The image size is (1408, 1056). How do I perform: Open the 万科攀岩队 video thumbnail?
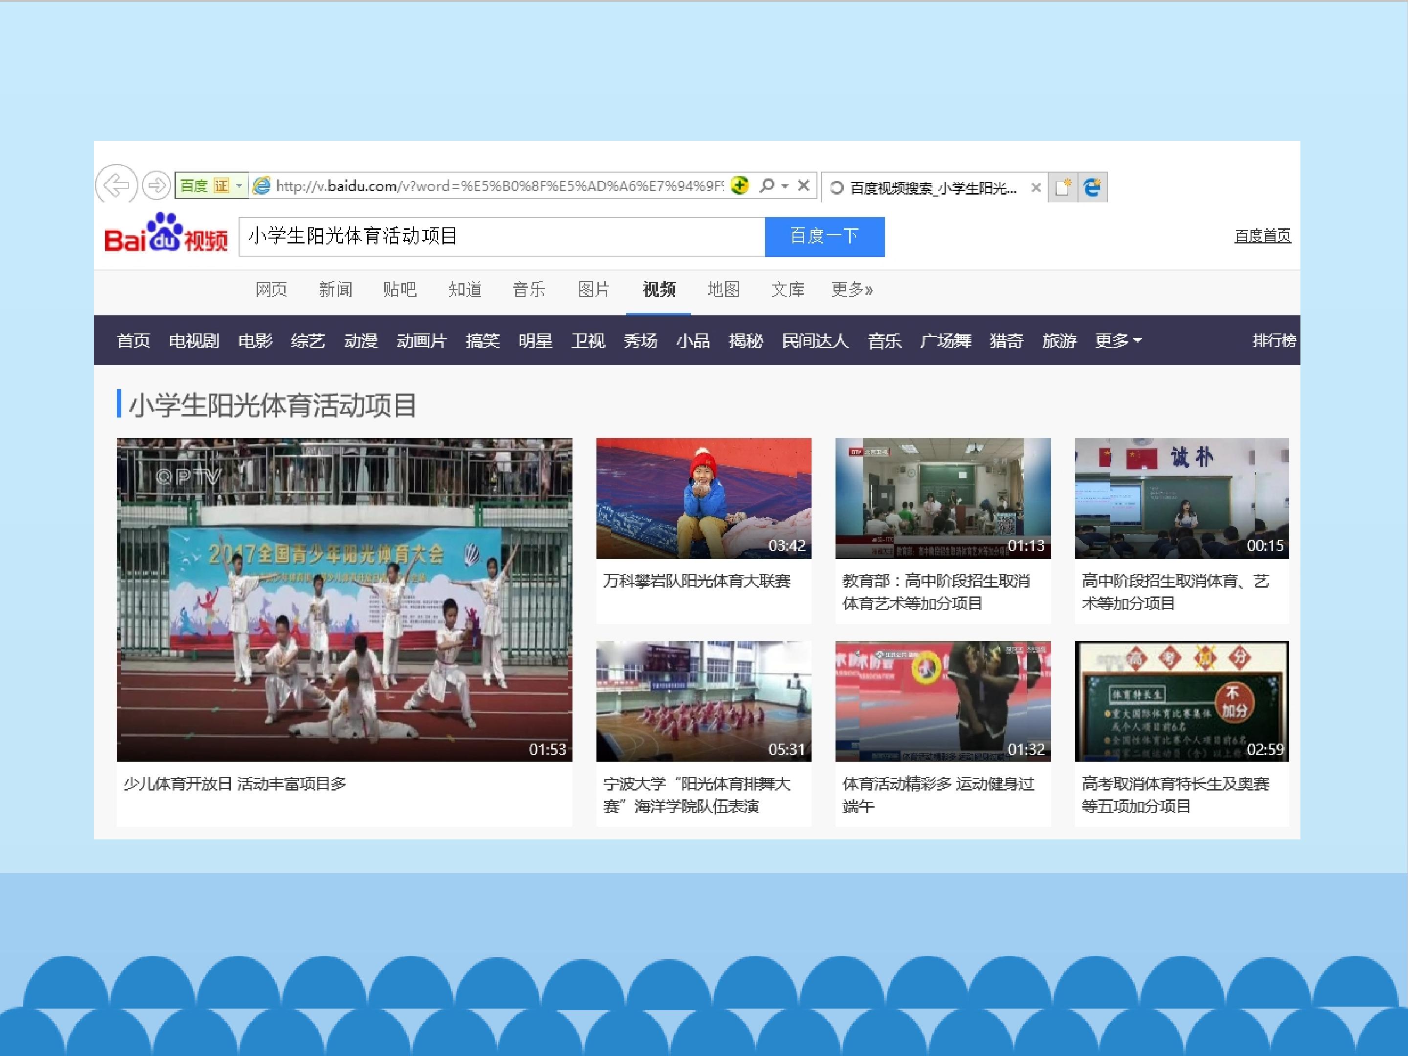[x=704, y=498]
